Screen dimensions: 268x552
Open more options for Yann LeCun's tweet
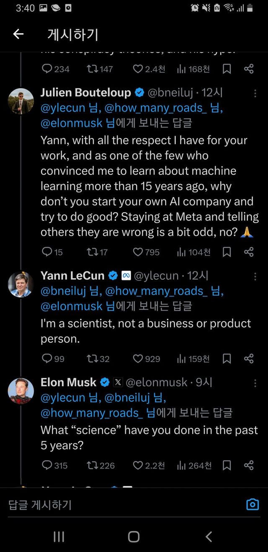pyautogui.click(x=255, y=276)
